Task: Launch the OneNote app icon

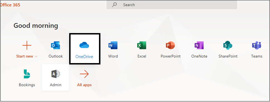Action: pos(199,45)
